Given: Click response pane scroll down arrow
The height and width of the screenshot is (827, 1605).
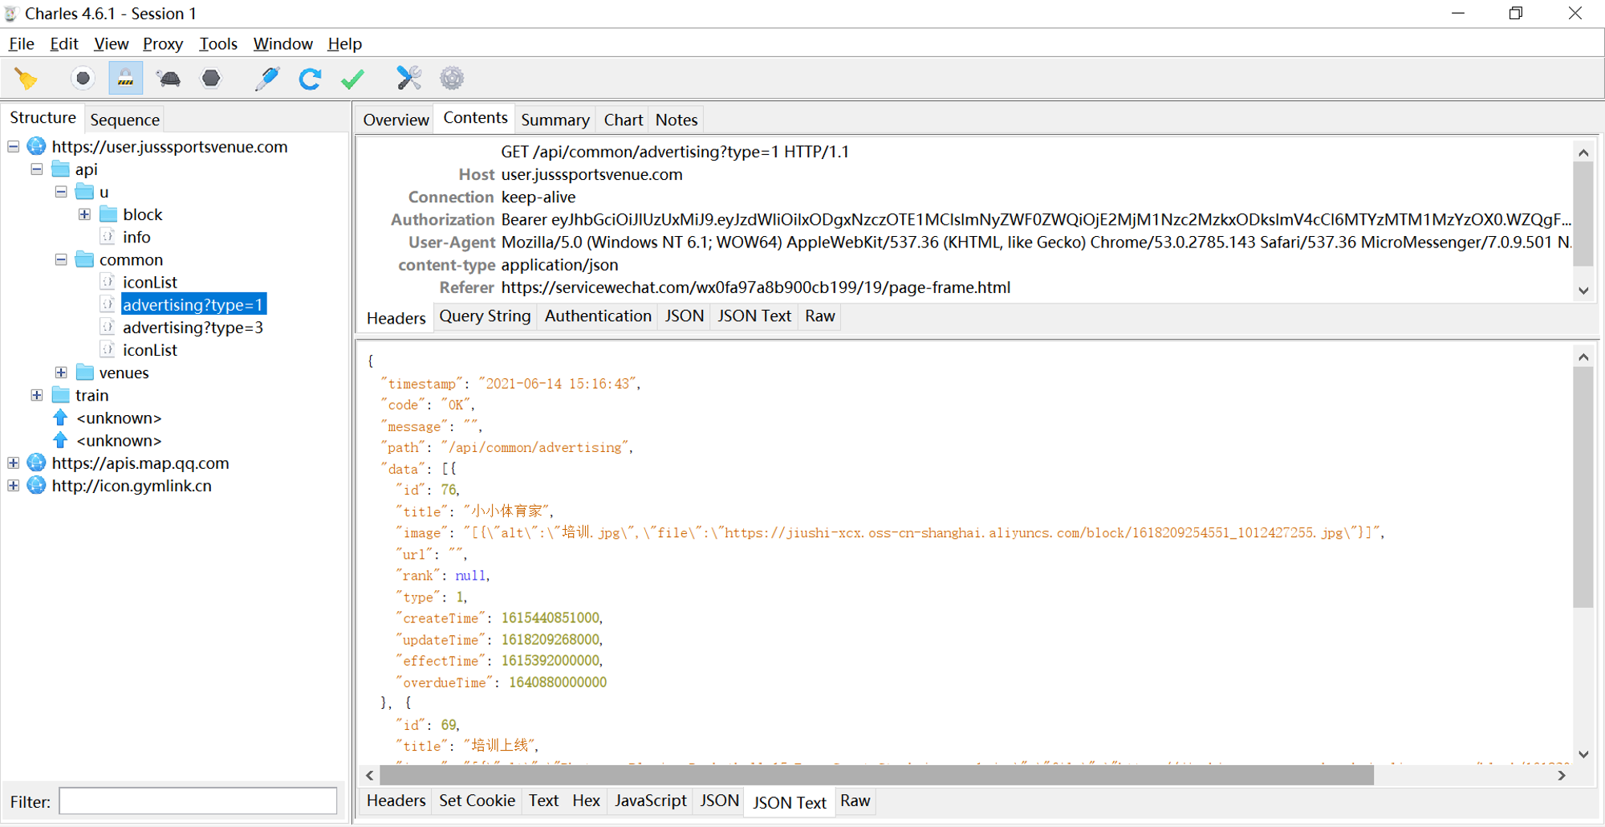Looking at the screenshot, I should click(1583, 754).
